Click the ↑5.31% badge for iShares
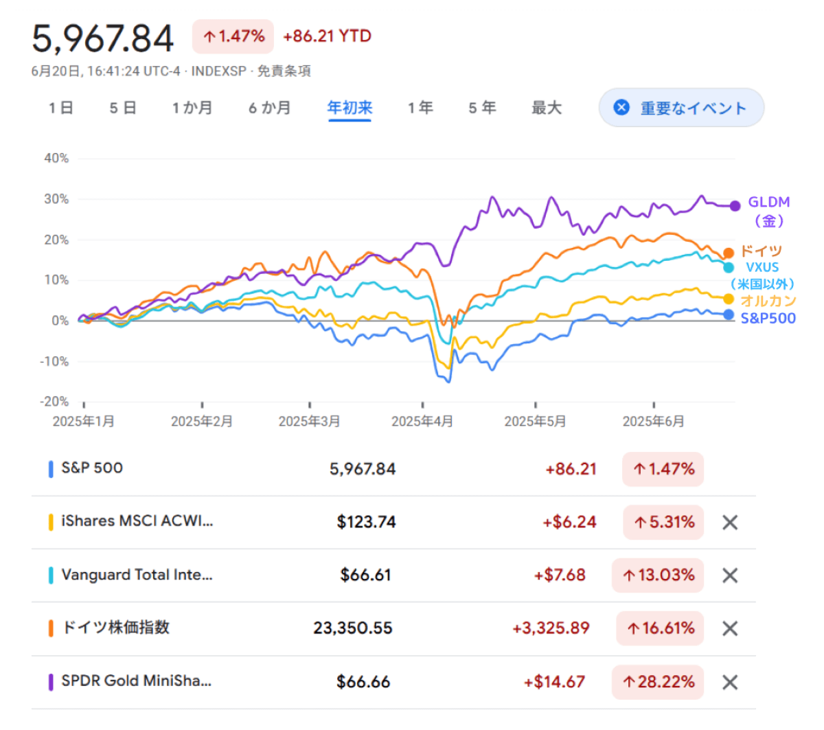 click(663, 523)
